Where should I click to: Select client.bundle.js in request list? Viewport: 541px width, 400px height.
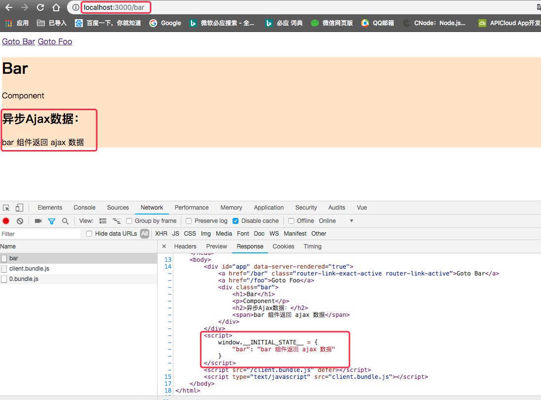coord(29,269)
